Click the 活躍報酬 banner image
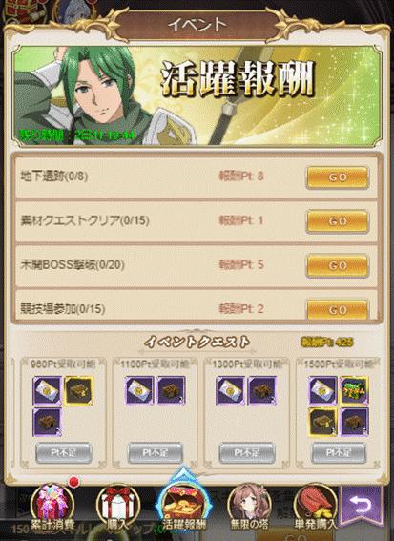 coord(197,95)
